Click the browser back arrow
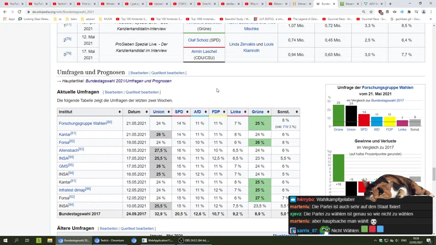Viewport: 436px width, 245px height. coord(5,11)
